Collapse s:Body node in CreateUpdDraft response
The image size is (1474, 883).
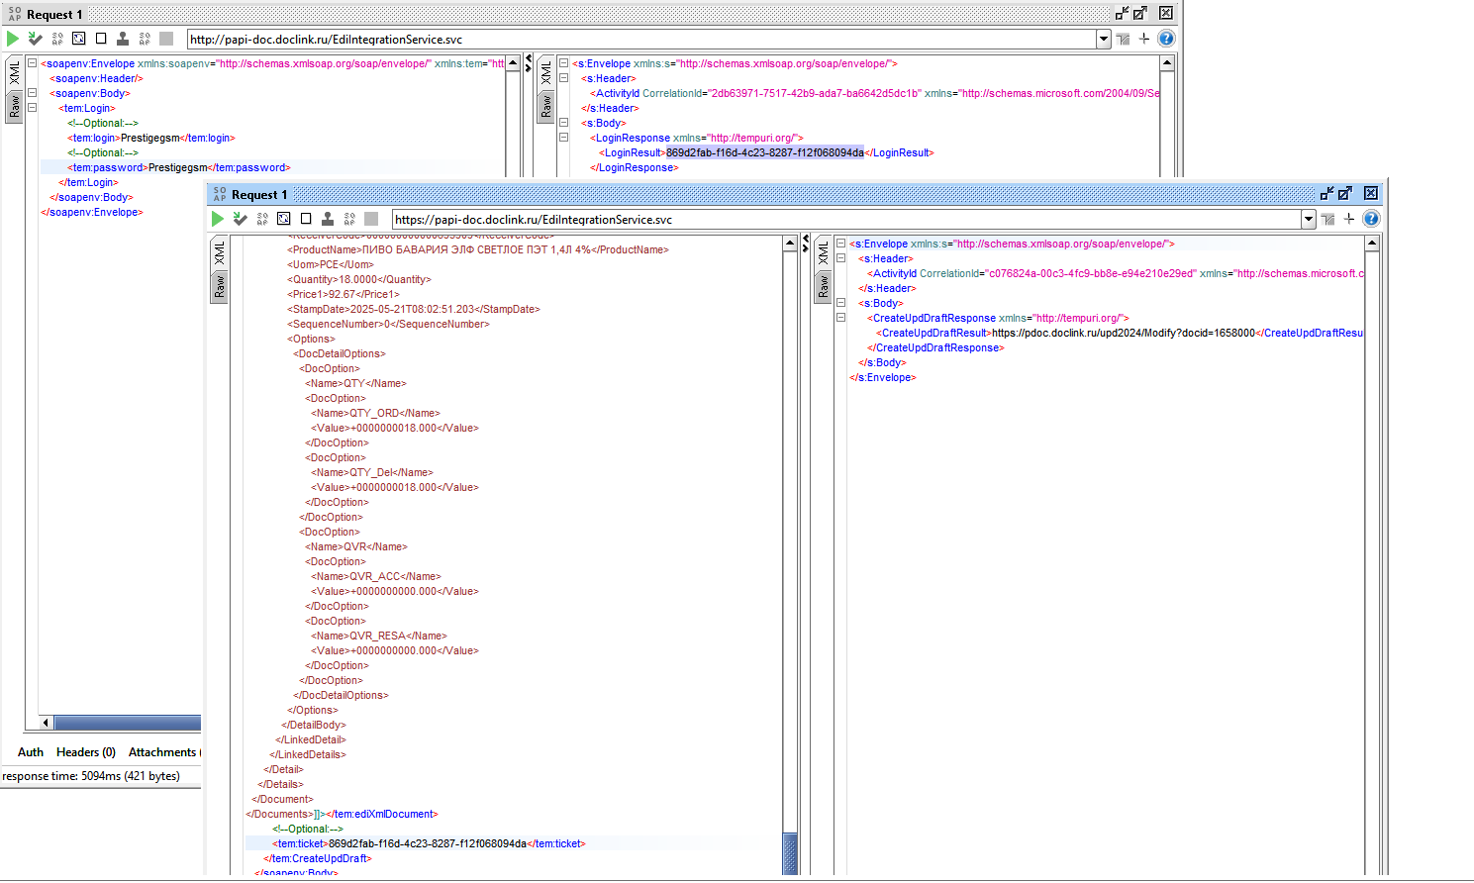tap(840, 303)
